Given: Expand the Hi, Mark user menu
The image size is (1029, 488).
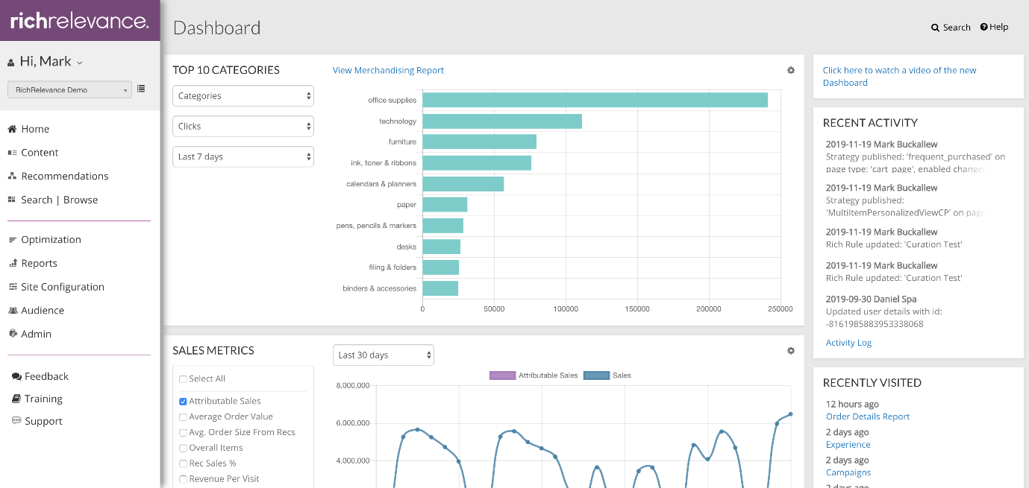Looking at the screenshot, I should (51, 62).
